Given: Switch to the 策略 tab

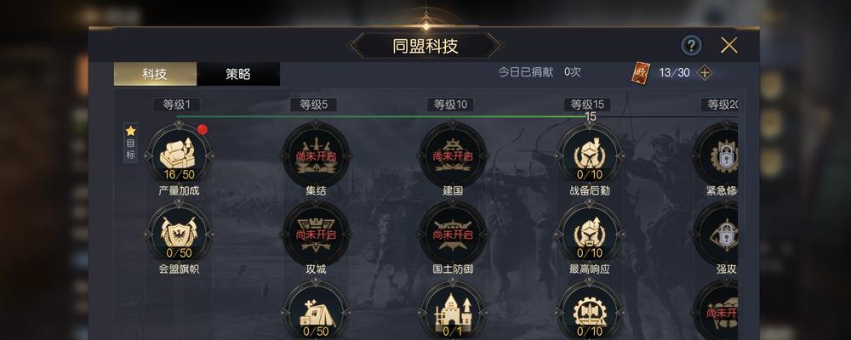Looking at the screenshot, I should tap(238, 74).
